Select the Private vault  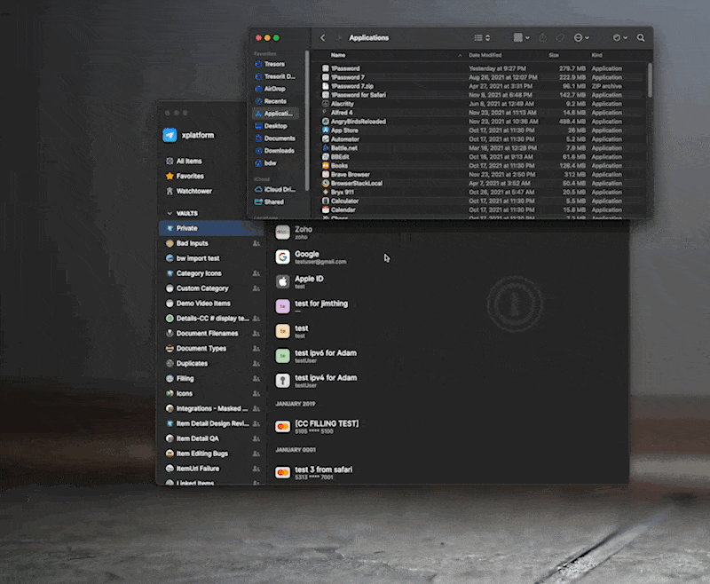coord(186,228)
